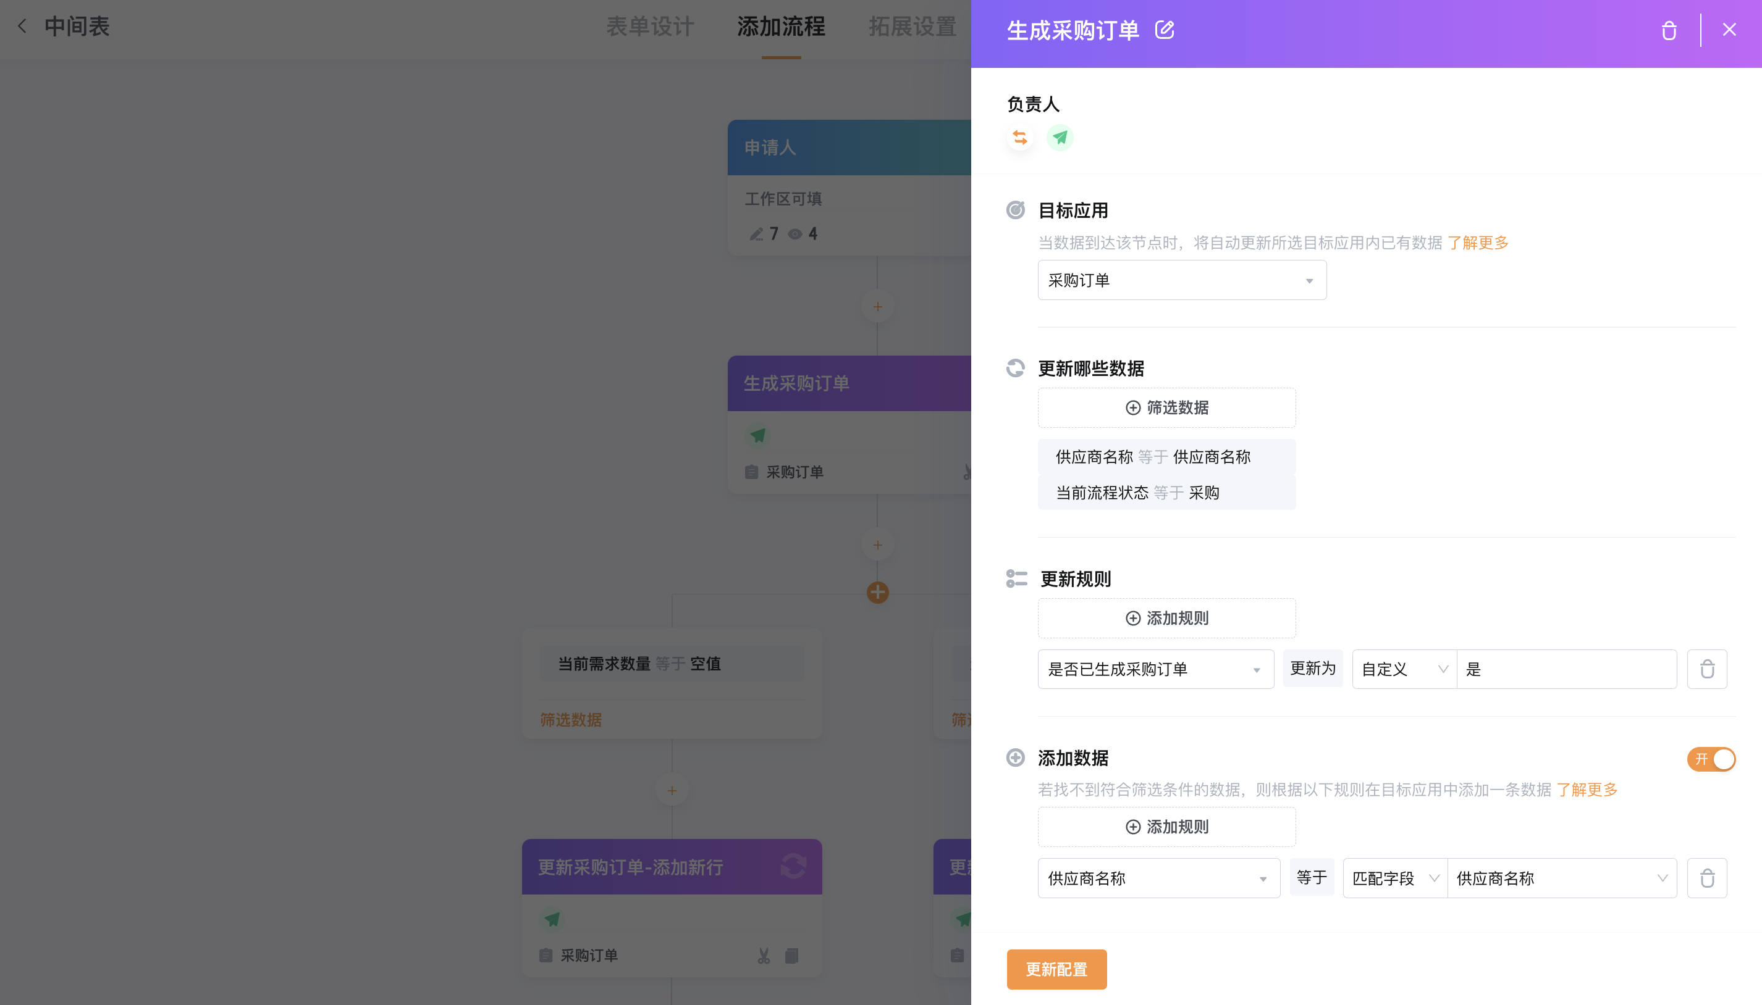Click the 等于 operator label in 添加数据

pos(1311,877)
